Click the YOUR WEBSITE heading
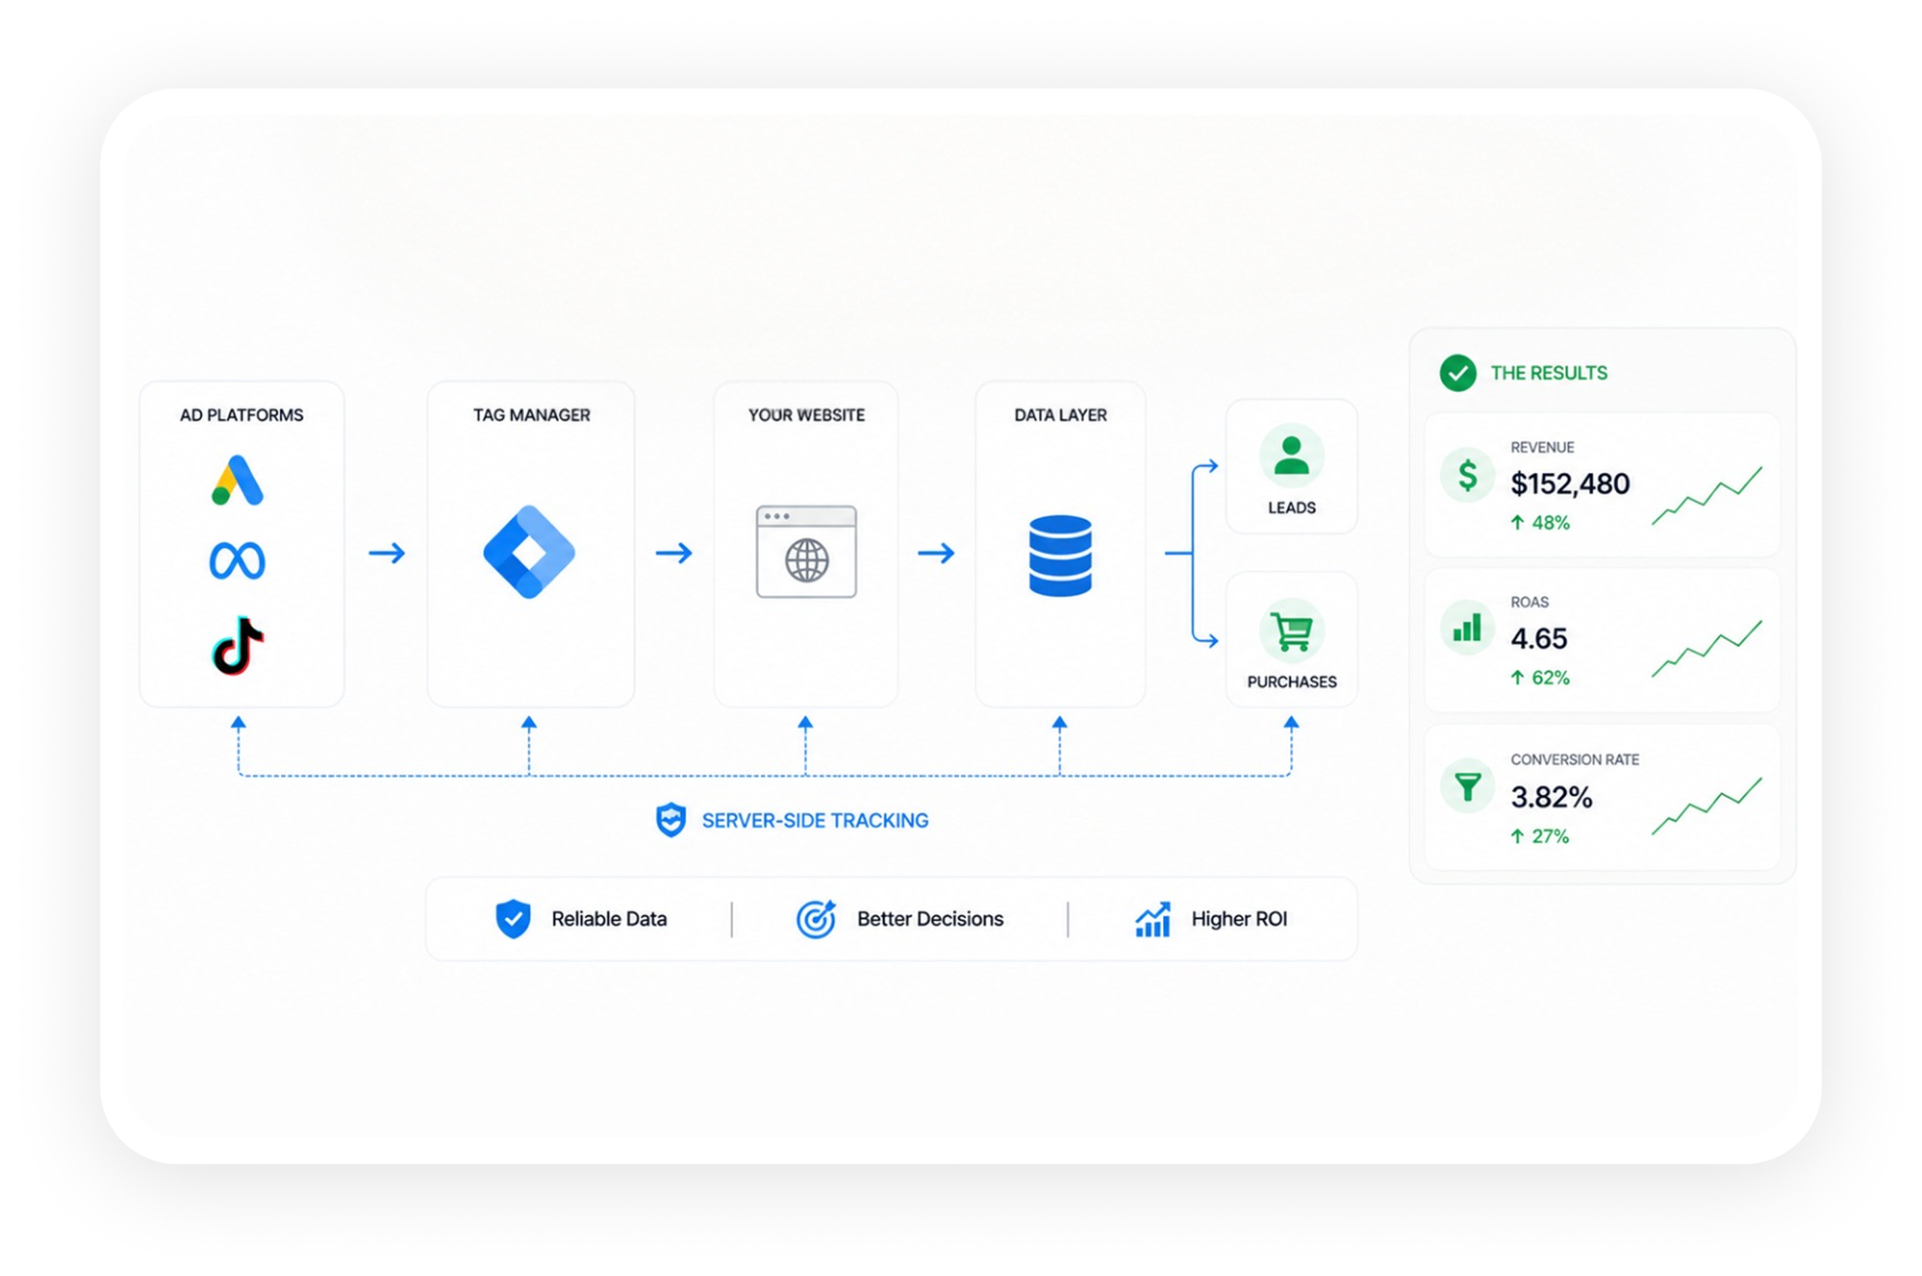Image resolution: width=1922 pixels, height=1276 pixels. pos(807,415)
